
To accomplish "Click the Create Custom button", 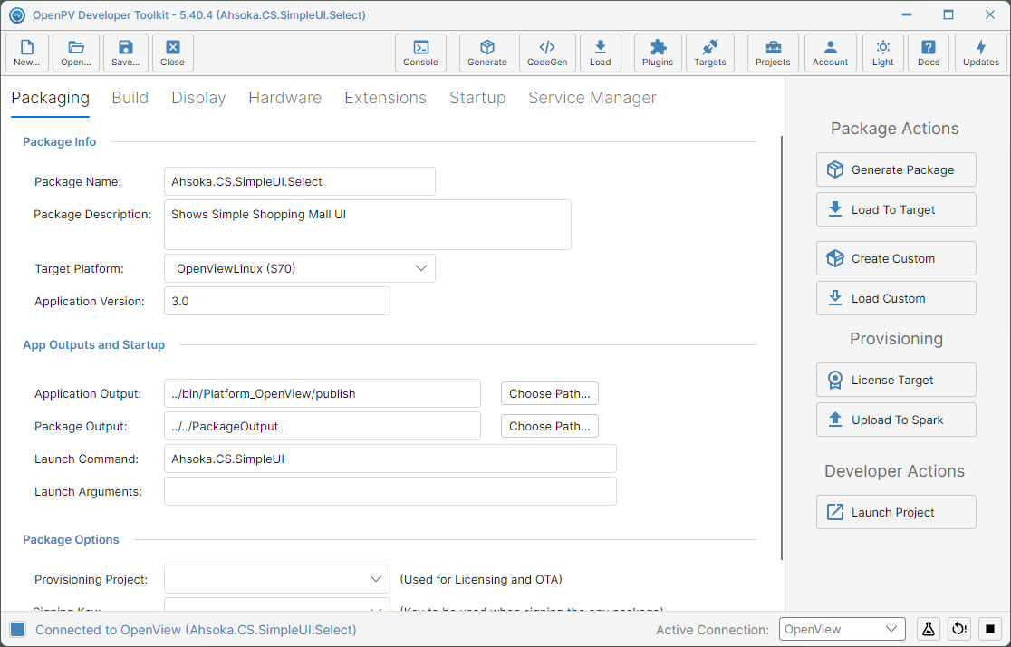I will [x=896, y=258].
